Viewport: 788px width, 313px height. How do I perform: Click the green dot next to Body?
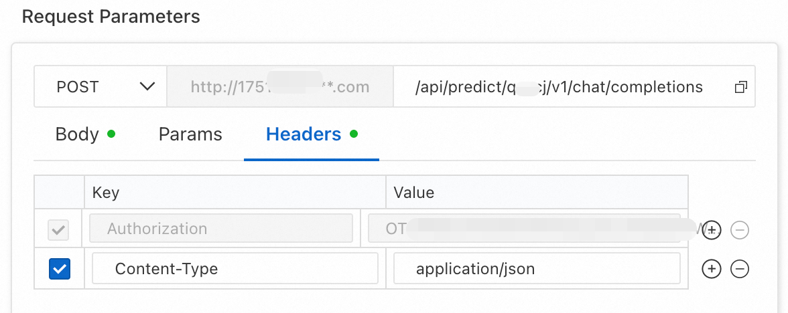(111, 134)
